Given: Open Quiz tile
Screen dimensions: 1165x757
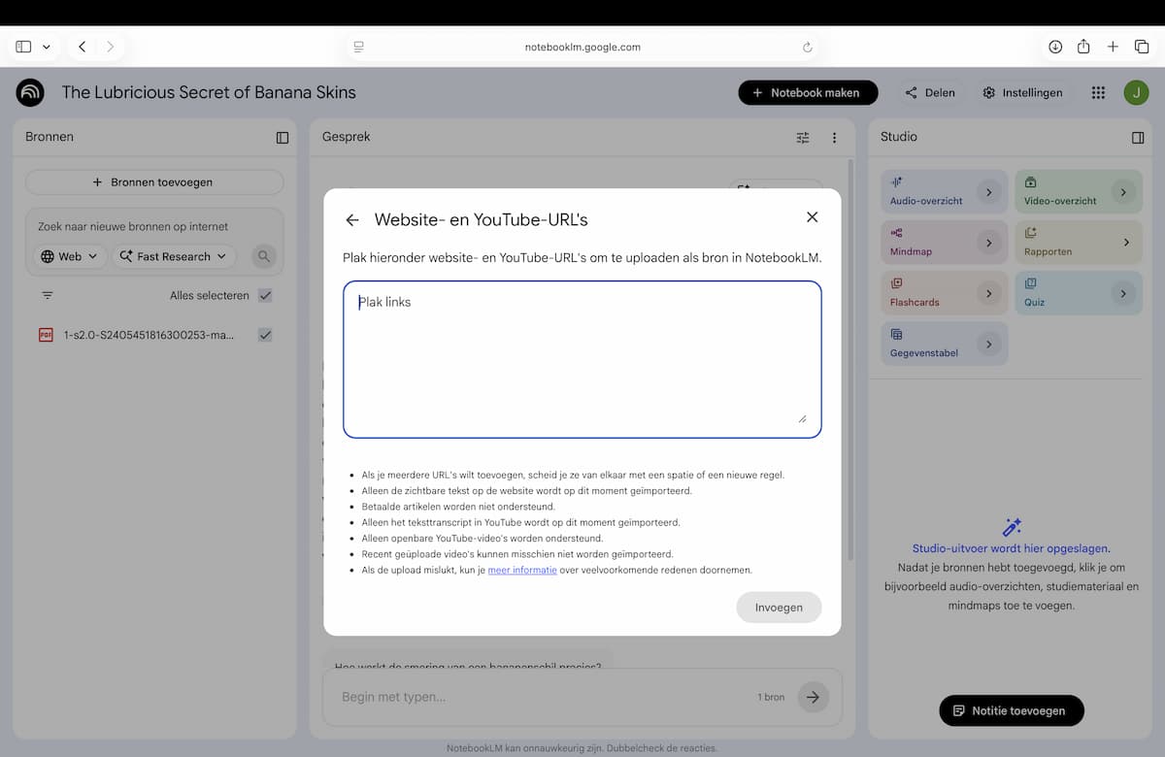Looking at the screenshot, I should (x=1079, y=293).
